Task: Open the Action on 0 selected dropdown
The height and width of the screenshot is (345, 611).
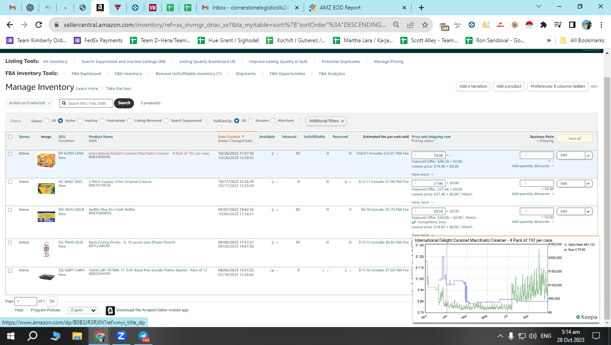Action: click(x=29, y=103)
